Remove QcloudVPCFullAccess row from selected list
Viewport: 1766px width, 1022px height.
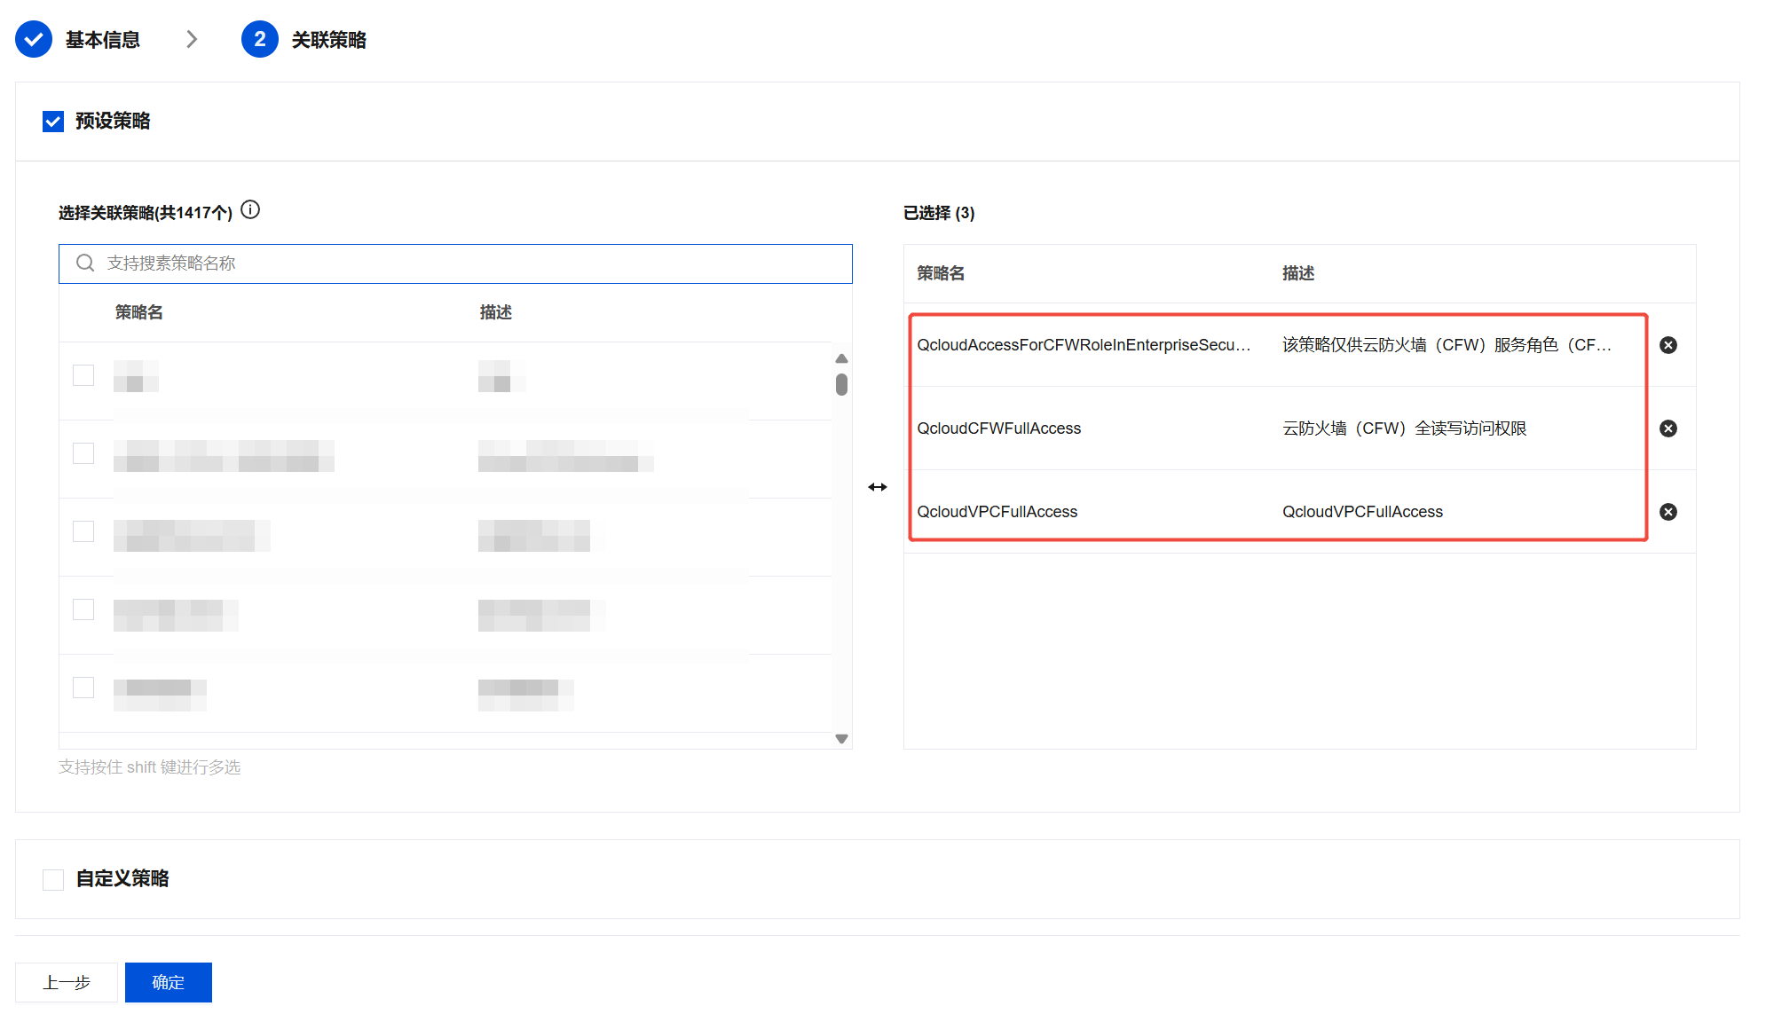point(1668,512)
